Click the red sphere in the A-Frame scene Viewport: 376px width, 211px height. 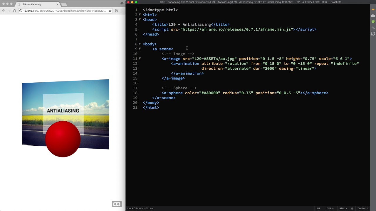[x=63, y=139]
